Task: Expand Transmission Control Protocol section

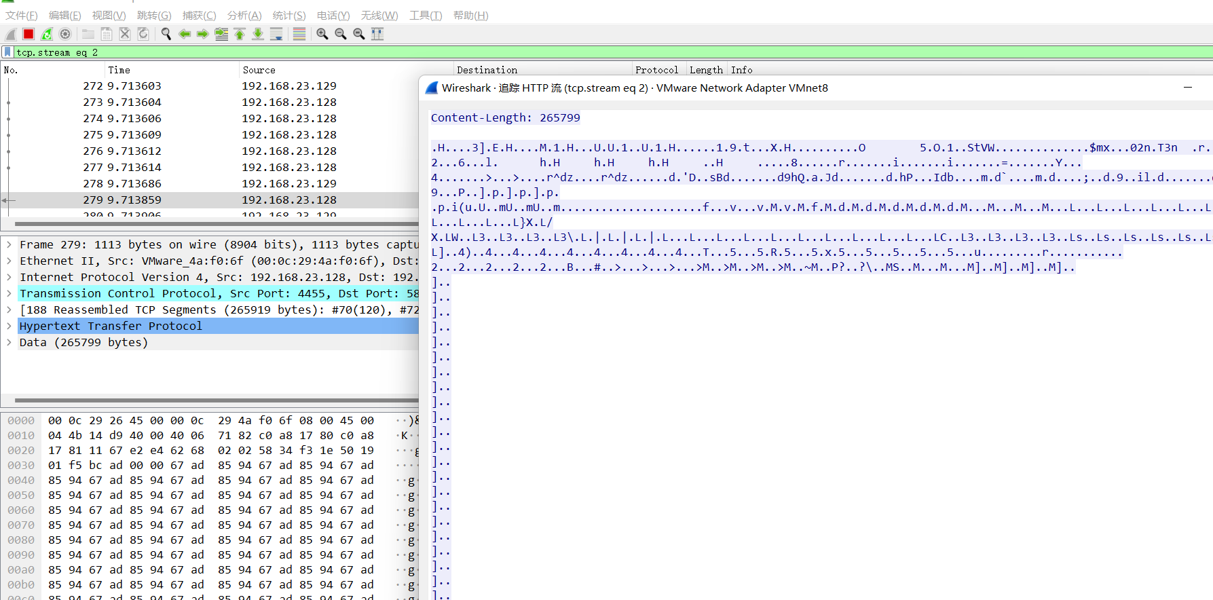Action: coord(9,293)
